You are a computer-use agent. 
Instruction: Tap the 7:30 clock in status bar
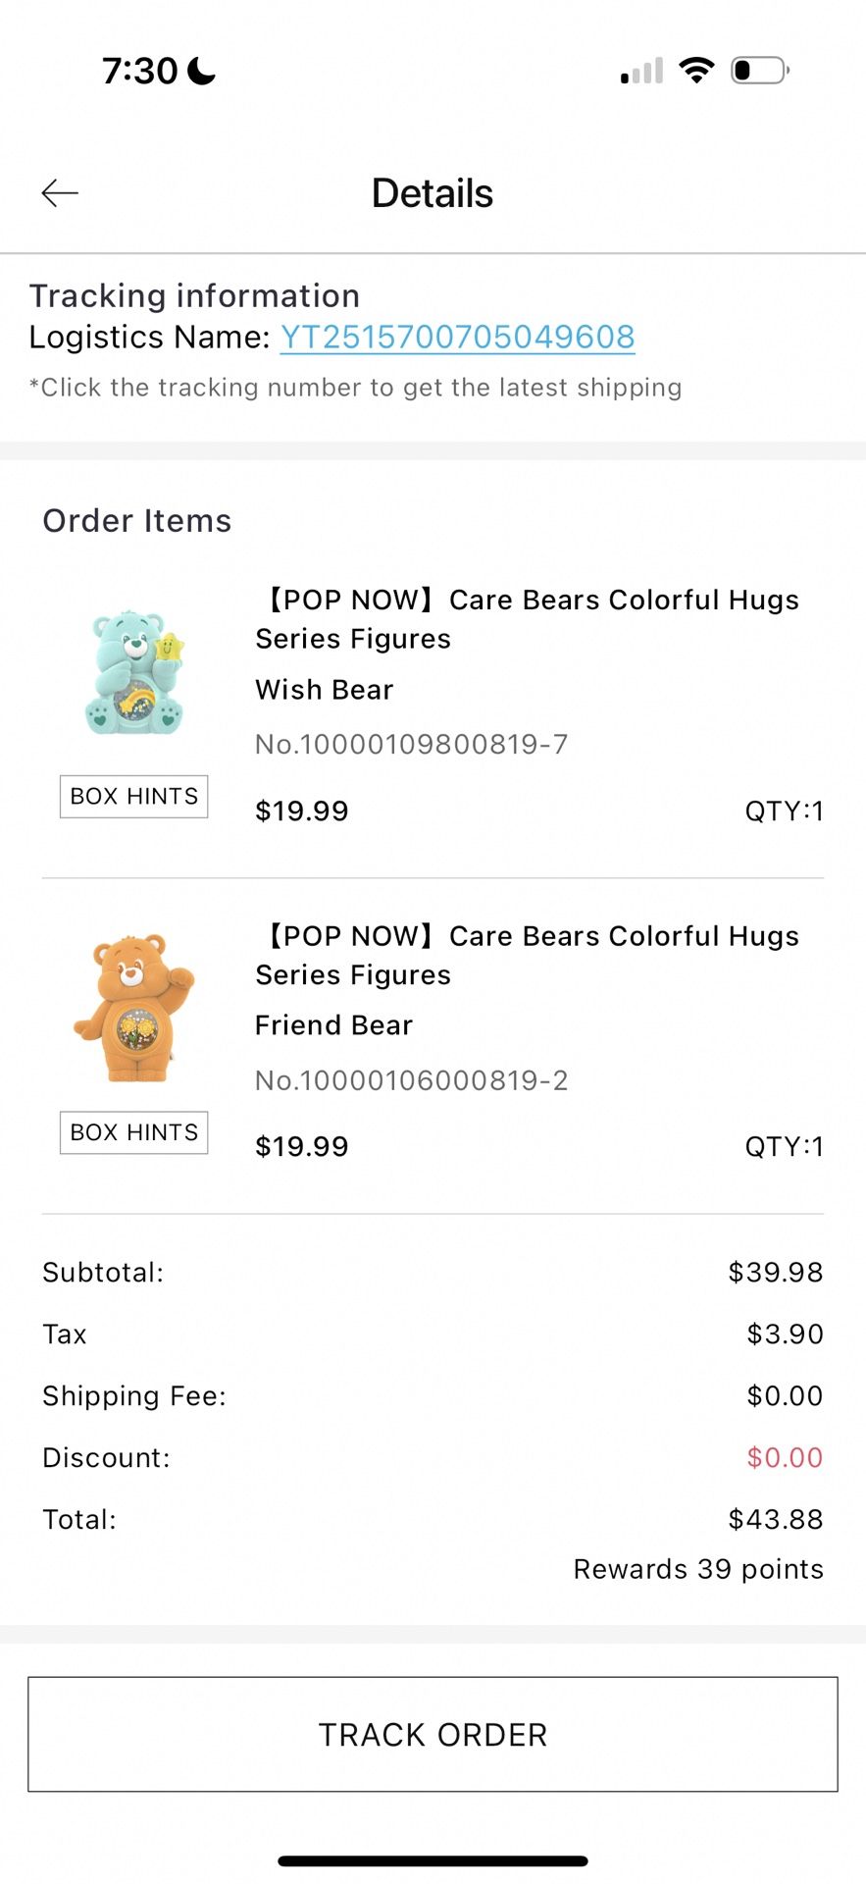(x=140, y=71)
